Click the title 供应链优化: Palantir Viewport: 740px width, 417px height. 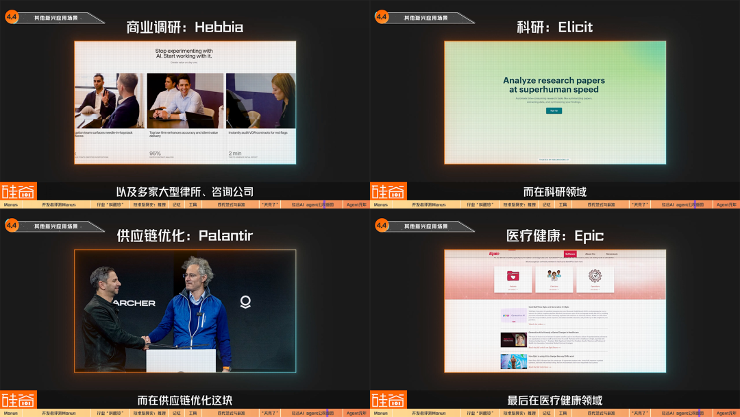[x=184, y=236]
